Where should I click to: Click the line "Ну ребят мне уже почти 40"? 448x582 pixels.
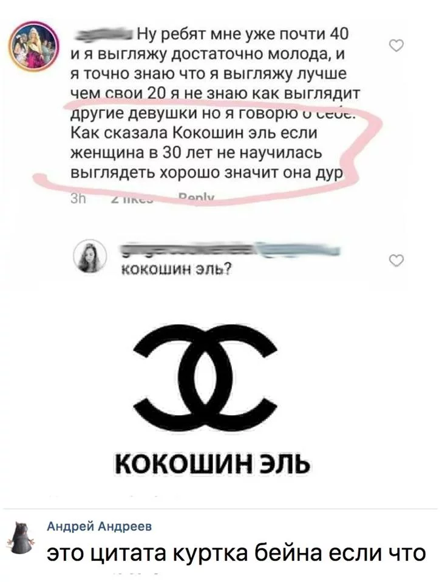pyautogui.click(x=243, y=34)
